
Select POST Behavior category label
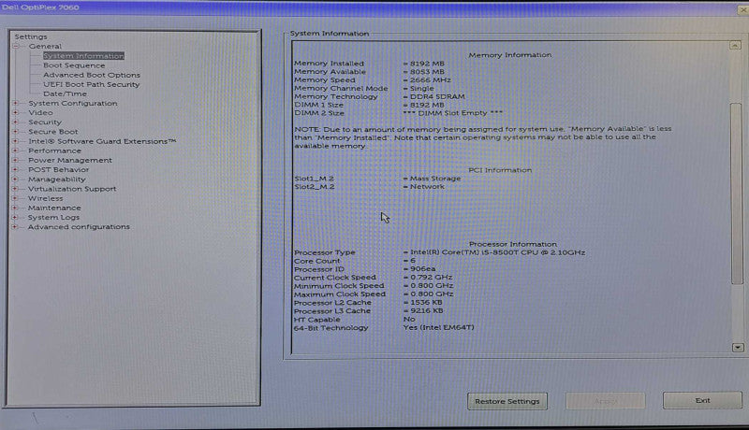tap(58, 170)
